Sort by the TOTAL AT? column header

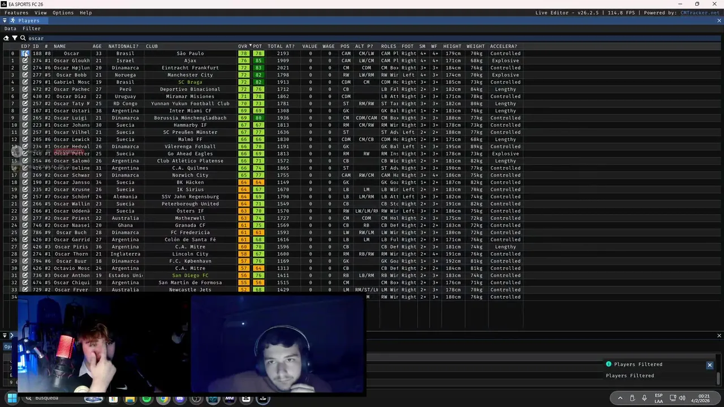281,46
